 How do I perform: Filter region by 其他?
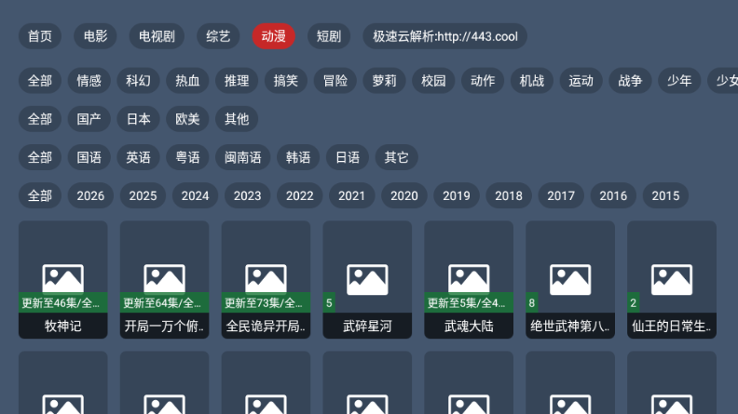(x=237, y=119)
